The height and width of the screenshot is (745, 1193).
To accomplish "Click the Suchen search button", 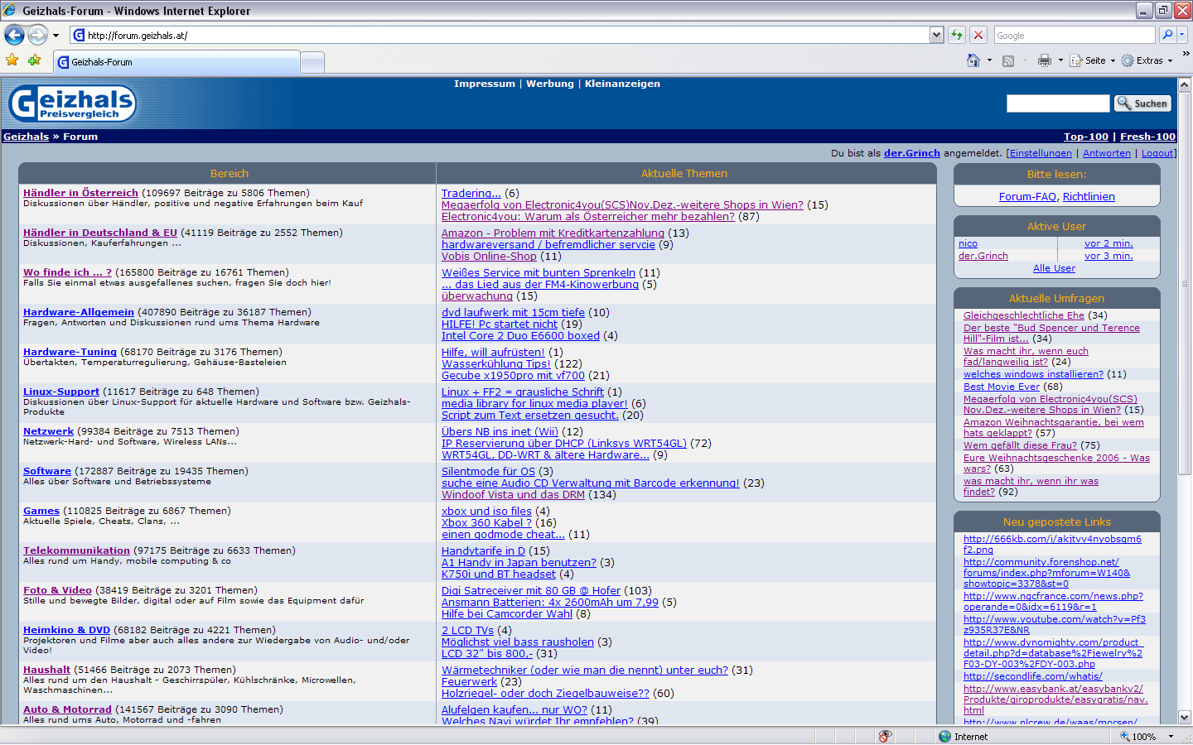I will [1142, 103].
